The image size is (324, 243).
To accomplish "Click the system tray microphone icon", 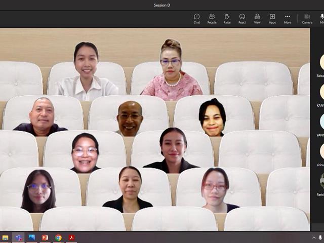I will click(x=320, y=237).
